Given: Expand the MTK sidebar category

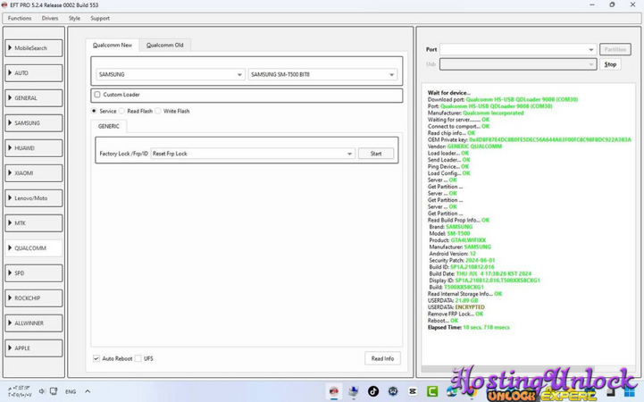Looking at the screenshot, I should [x=34, y=223].
